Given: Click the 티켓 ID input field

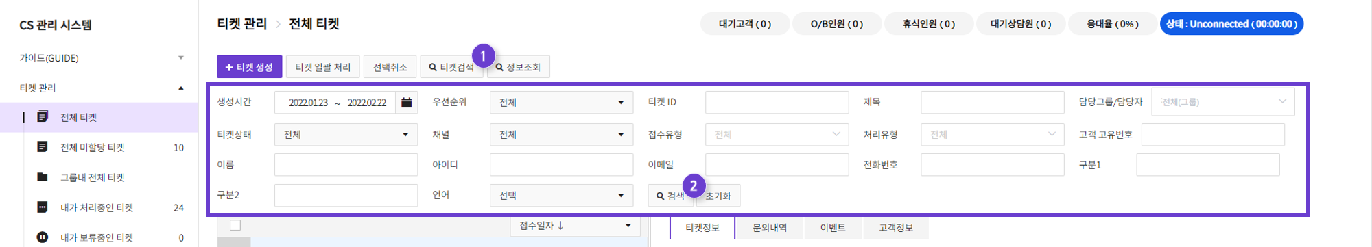Looking at the screenshot, I should 777,103.
